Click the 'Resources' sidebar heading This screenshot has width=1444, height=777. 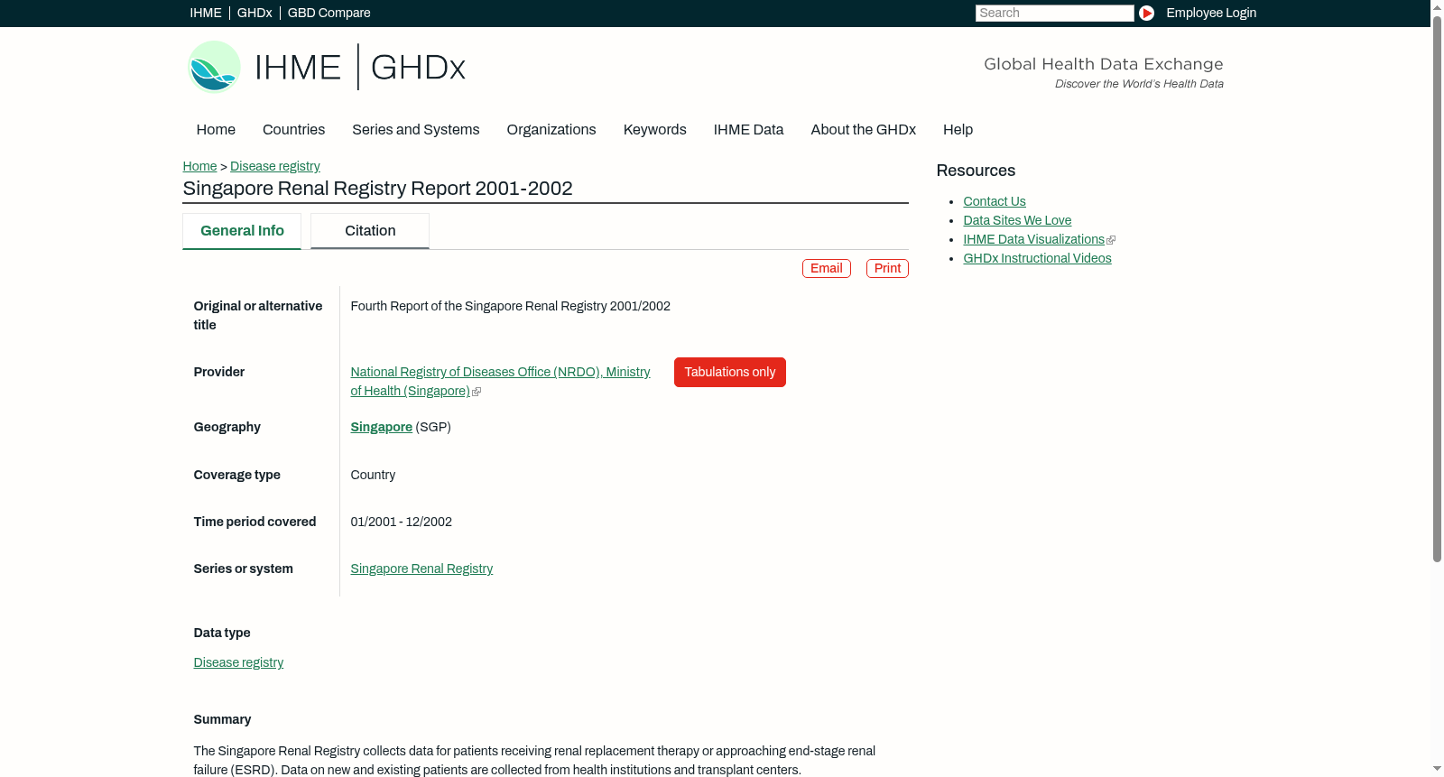click(976, 171)
